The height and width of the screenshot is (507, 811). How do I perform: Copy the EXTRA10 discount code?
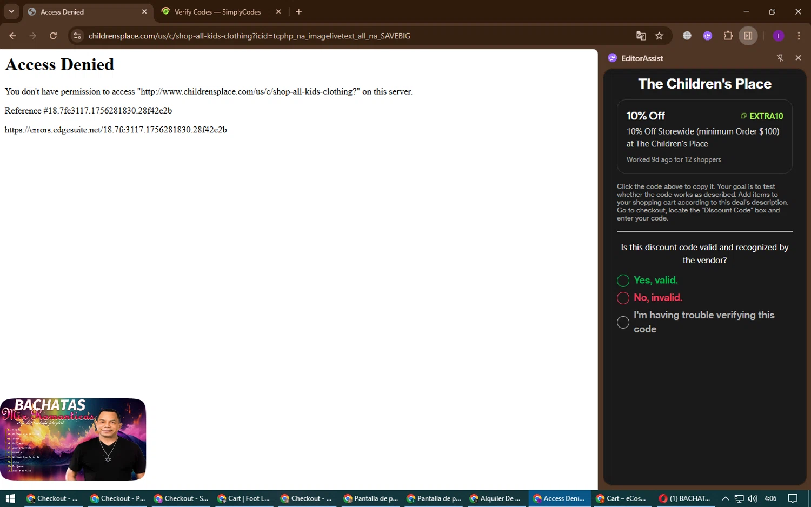762,116
